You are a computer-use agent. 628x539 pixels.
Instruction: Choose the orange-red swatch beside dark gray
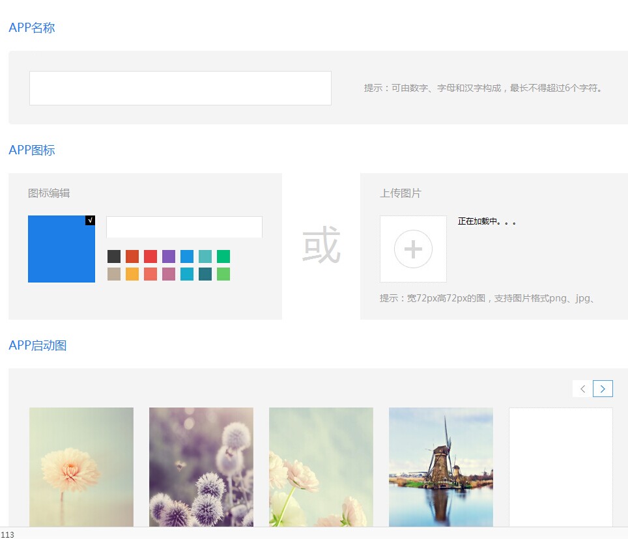pyautogui.click(x=132, y=256)
